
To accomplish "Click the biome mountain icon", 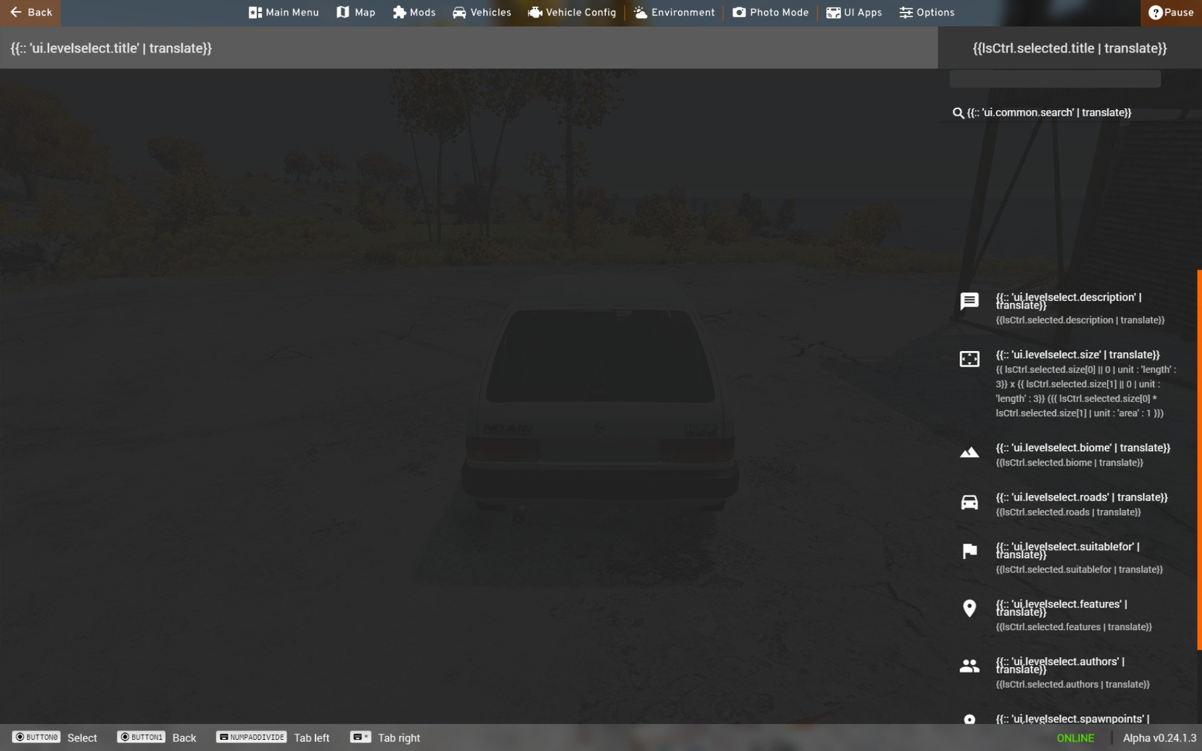I will pos(969,452).
